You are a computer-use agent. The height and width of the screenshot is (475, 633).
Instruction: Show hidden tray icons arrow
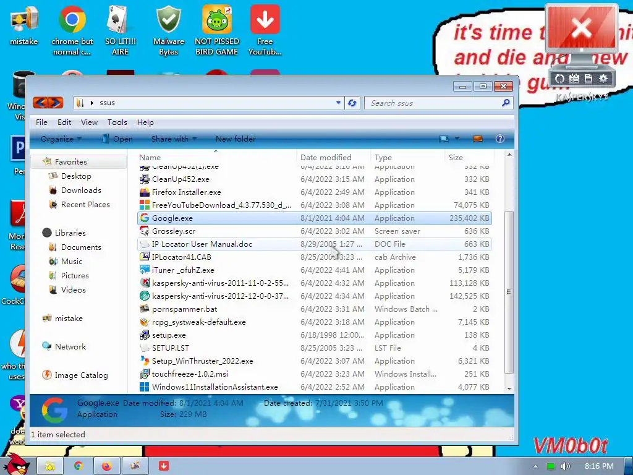(x=535, y=466)
